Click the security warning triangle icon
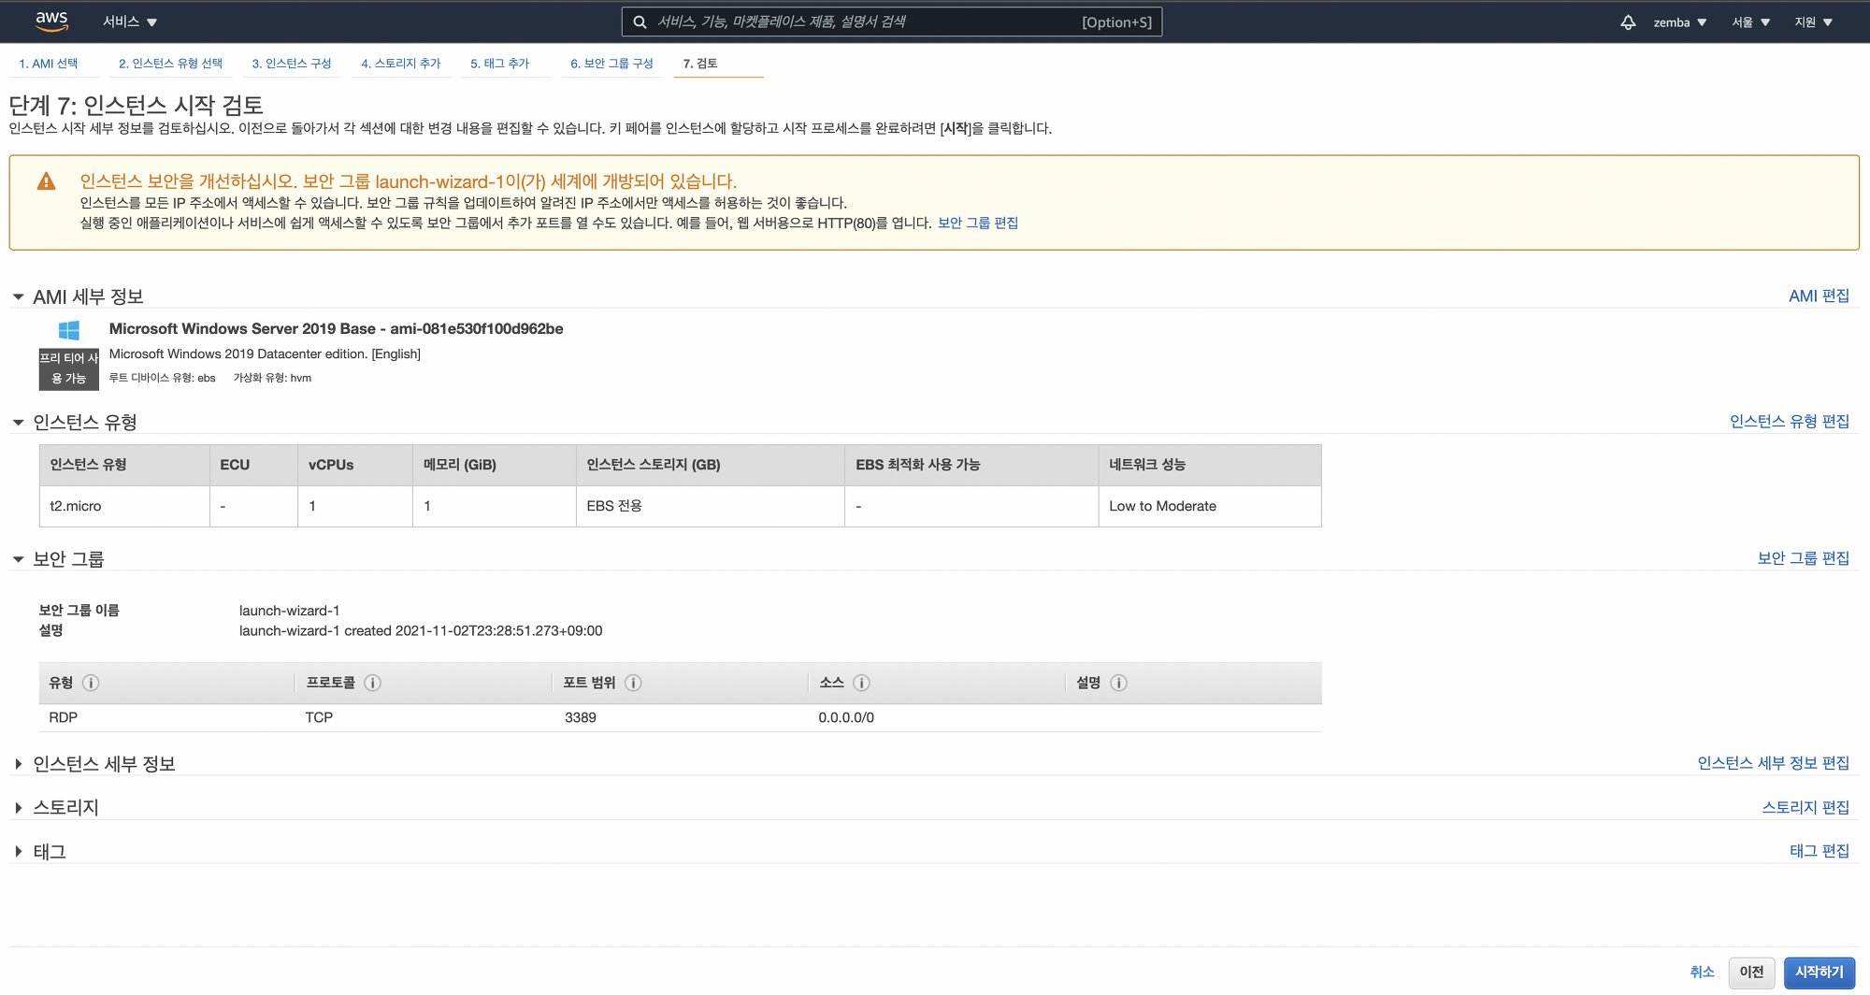This screenshot has height=995, width=1870. coord(46,181)
